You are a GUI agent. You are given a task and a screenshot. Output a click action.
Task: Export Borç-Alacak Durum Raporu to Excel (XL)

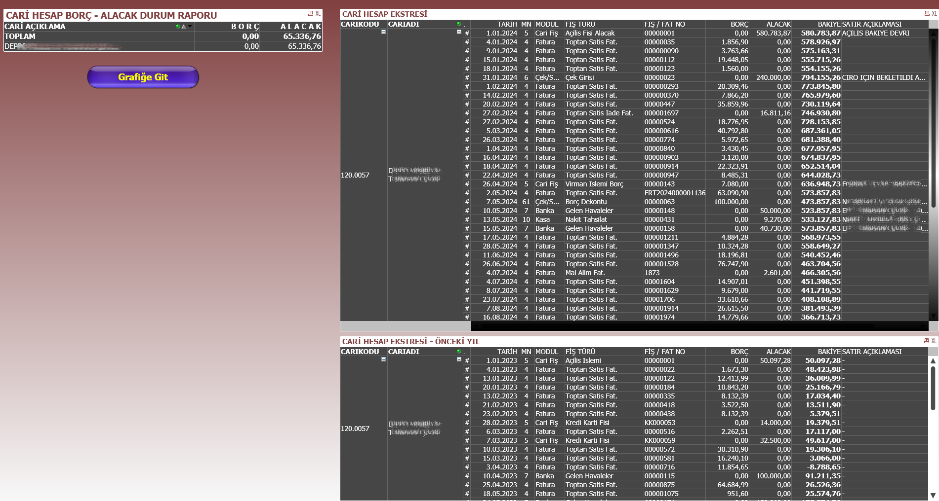[x=318, y=13]
